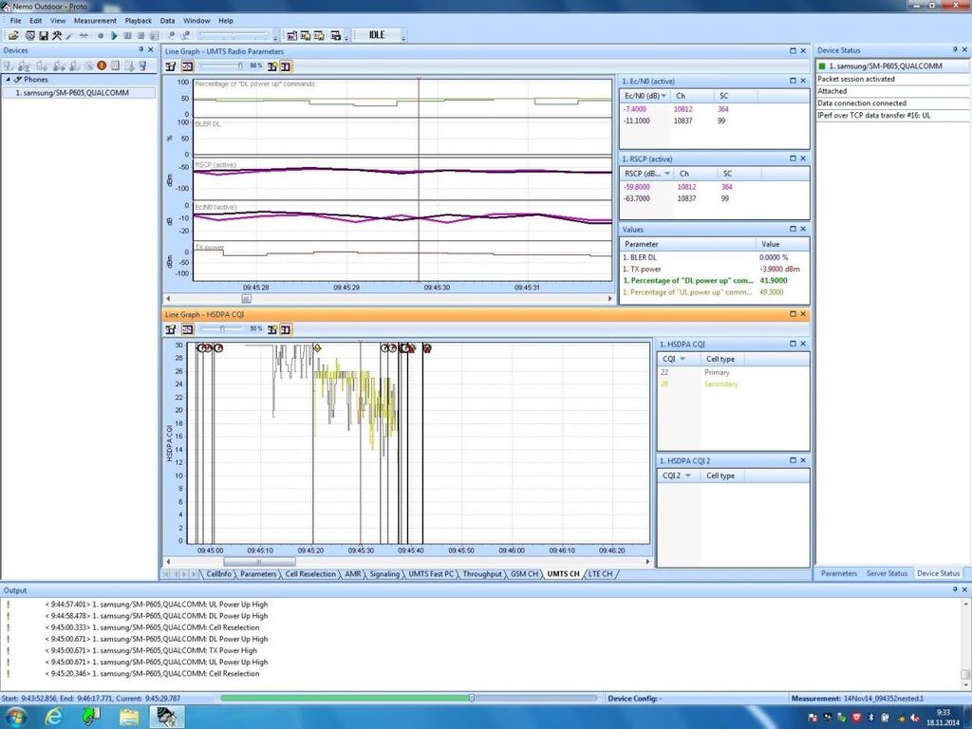Click first workspace layout icon next to IDLE
Screen dimensions: 972x729
pos(292,36)
